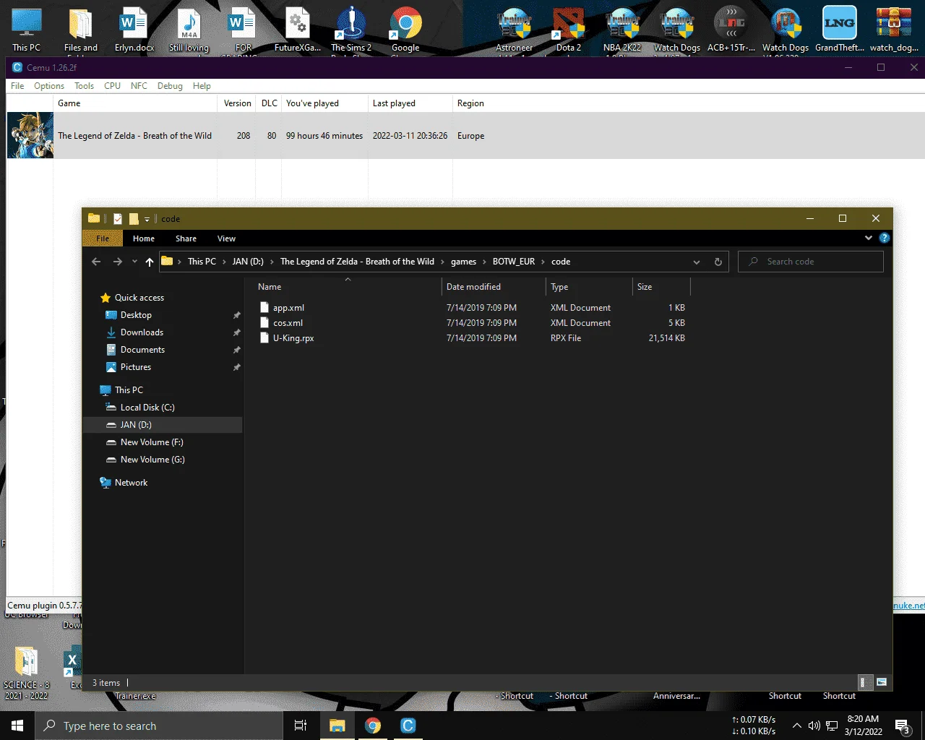Click Chrome icon on the taskbar
The width and height of the screenshot is (925, 740).
(x=373, y=726)
